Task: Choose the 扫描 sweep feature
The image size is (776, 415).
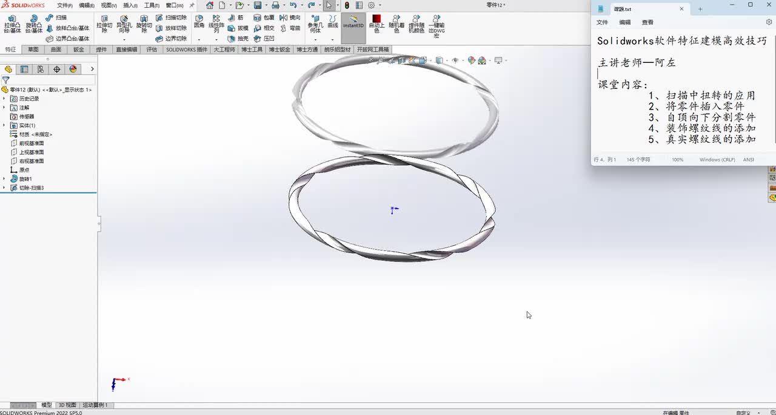Action: pyautogui.click(x=57, y=18)
